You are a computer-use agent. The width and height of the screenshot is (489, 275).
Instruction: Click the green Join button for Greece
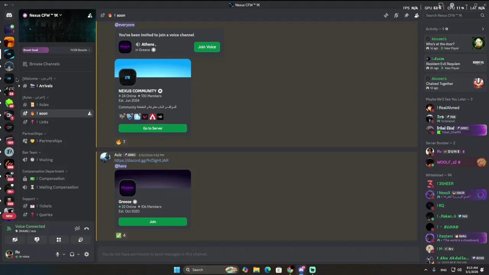[x=153, y=222]
